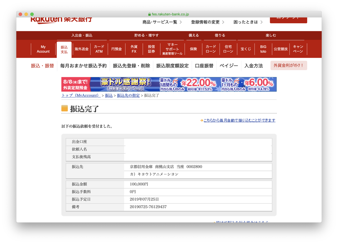Click the lock icon in the address bar
The height and width of the screenshot is (244, 338).
point(149,14)
